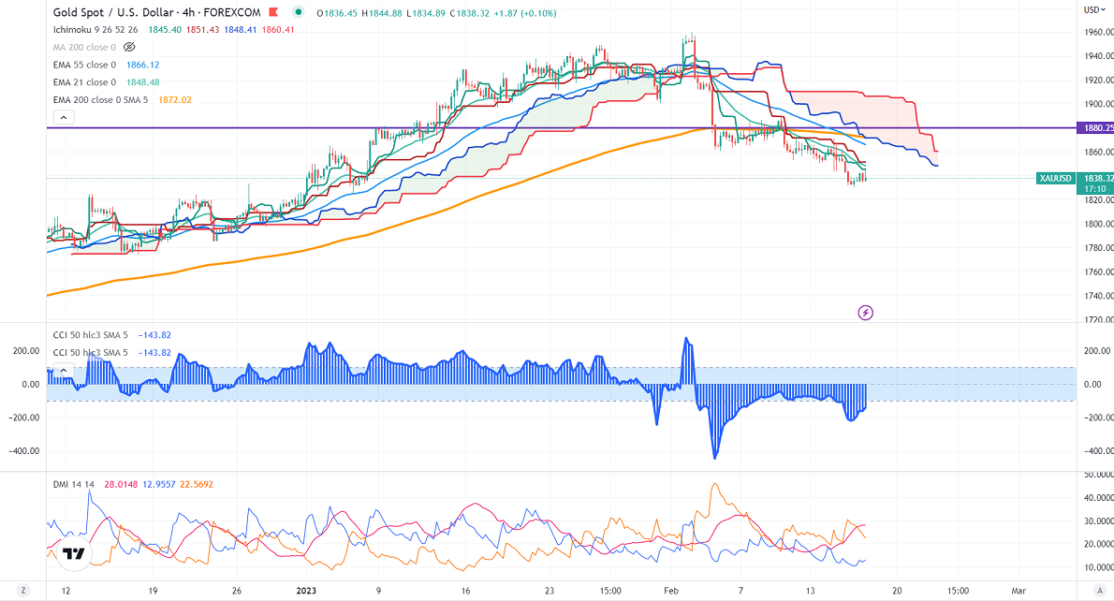Click the green market status dot
Image resolution: width=1114 pixels, height=601 pixels.
(x=298, y=12)
